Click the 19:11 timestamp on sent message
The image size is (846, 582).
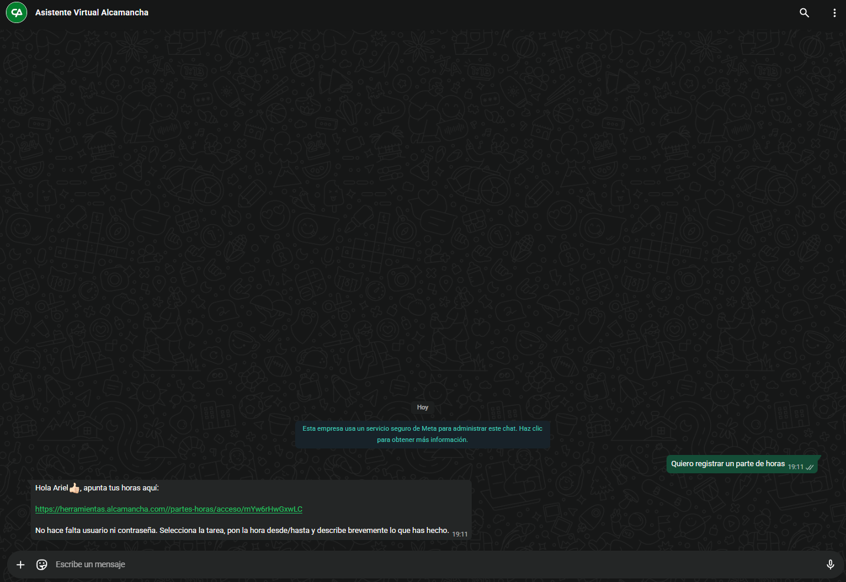[x=795, y=467]
